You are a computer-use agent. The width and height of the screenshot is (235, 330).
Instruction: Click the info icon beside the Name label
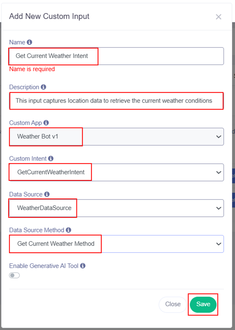point(29,42)
